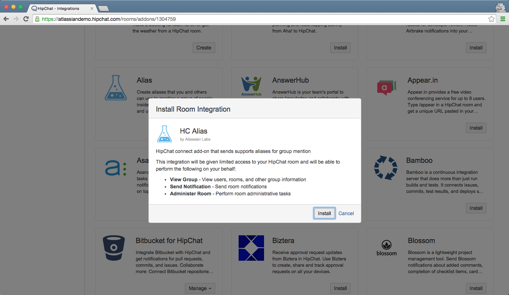Click the AnswerHub card title
Image resolution: width=509 pixels, height=295 pixels.
291,80
